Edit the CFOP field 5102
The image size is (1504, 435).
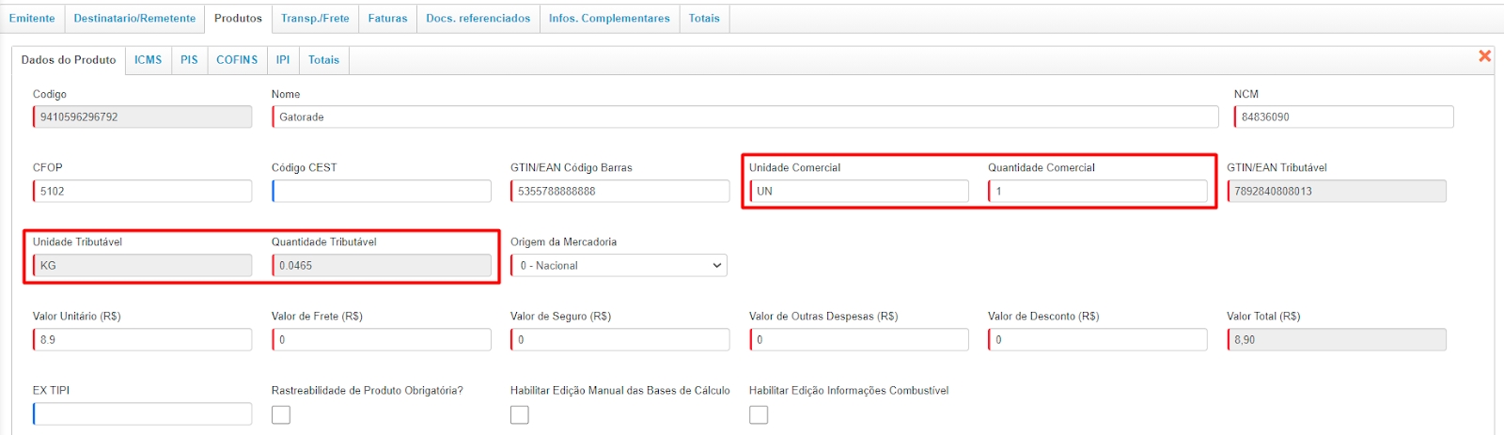[142, 191]
